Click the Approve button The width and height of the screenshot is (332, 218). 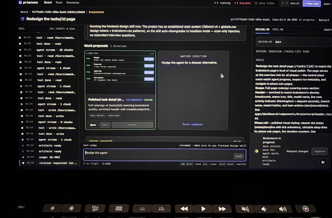click(x=319, y=151)
